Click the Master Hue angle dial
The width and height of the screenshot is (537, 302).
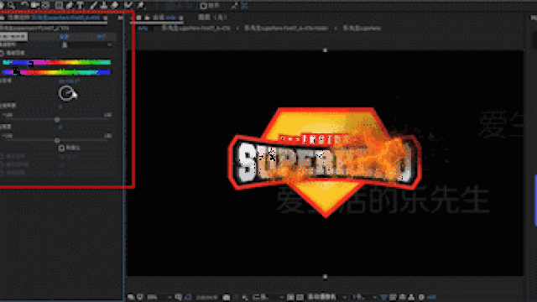coord(66,93)
